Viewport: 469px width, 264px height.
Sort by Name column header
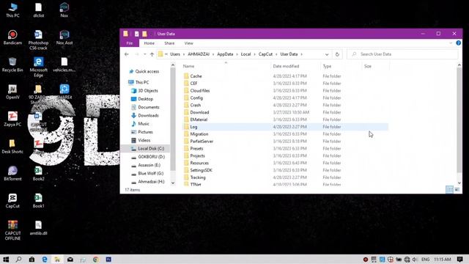(x=226, y=66)
